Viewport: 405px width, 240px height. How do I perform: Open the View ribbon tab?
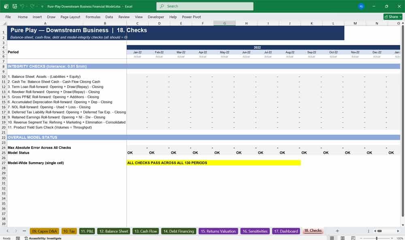point(139,17)
